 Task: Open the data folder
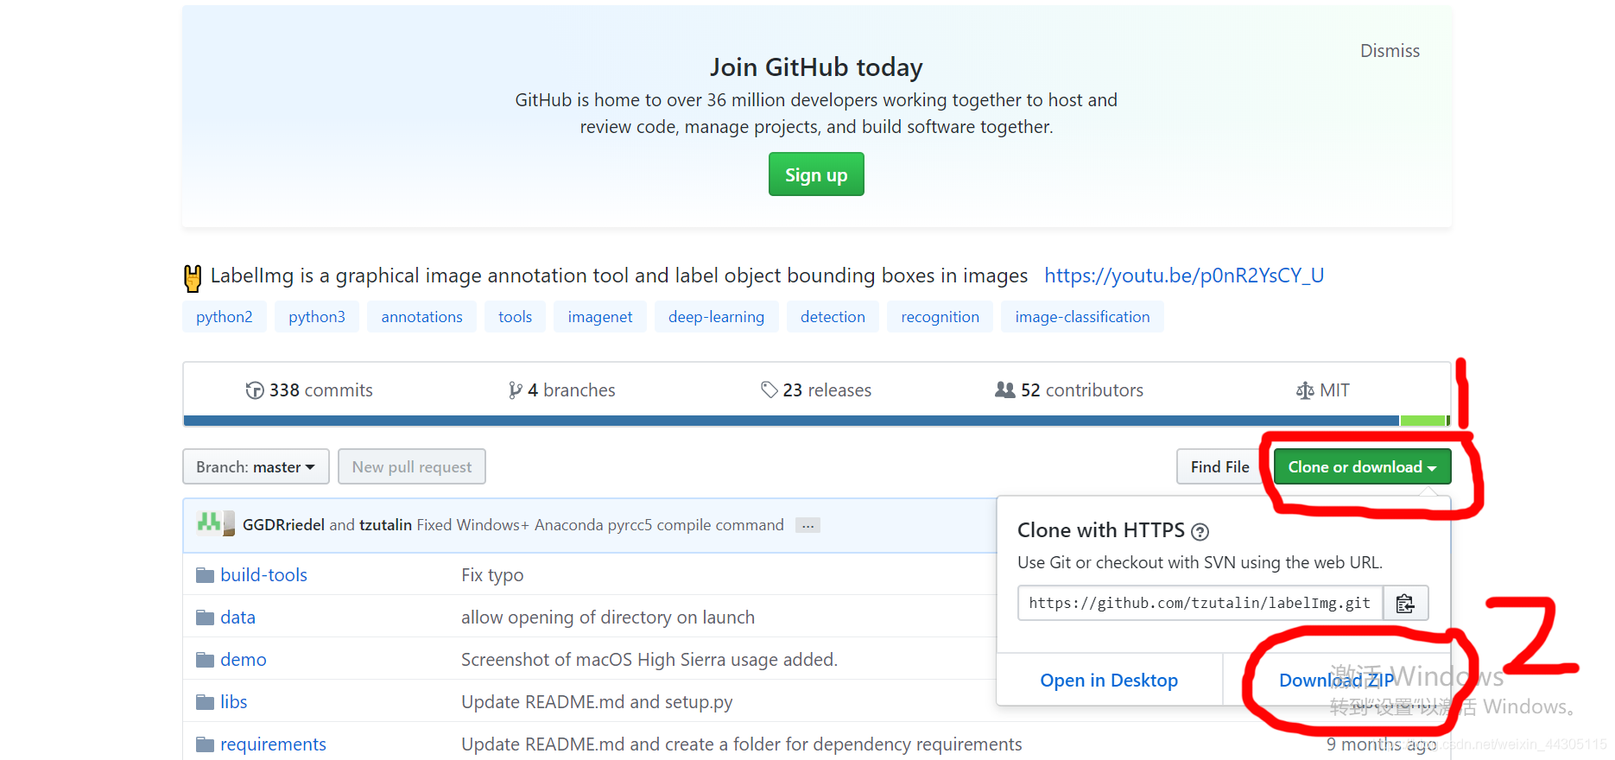point(237,617)
